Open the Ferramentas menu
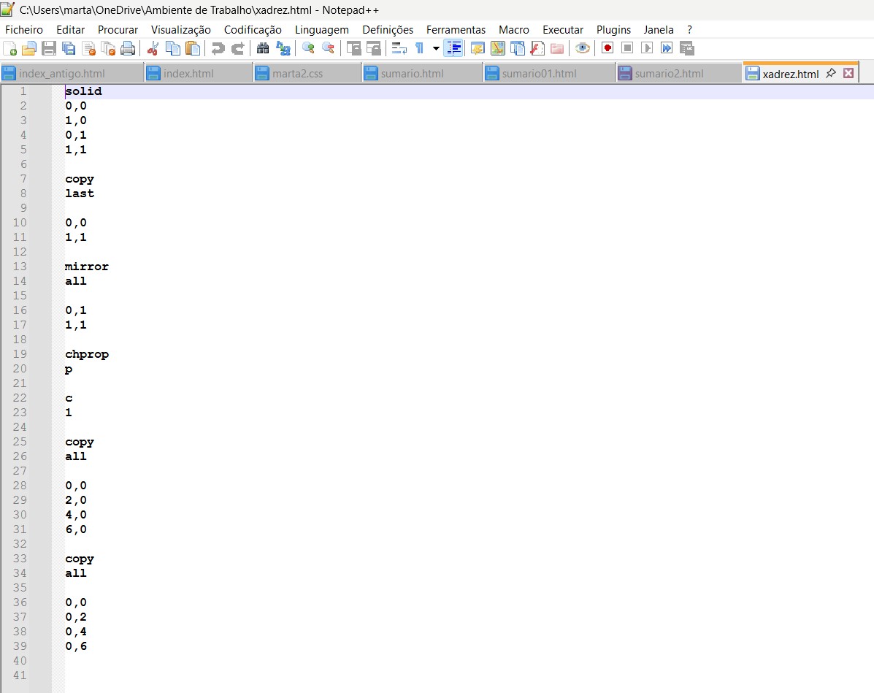Viewport: 874px width, 693px height. (x=456, y=29)
